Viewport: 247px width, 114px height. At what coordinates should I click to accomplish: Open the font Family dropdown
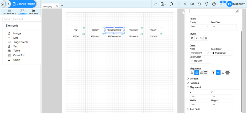(200, 27)
